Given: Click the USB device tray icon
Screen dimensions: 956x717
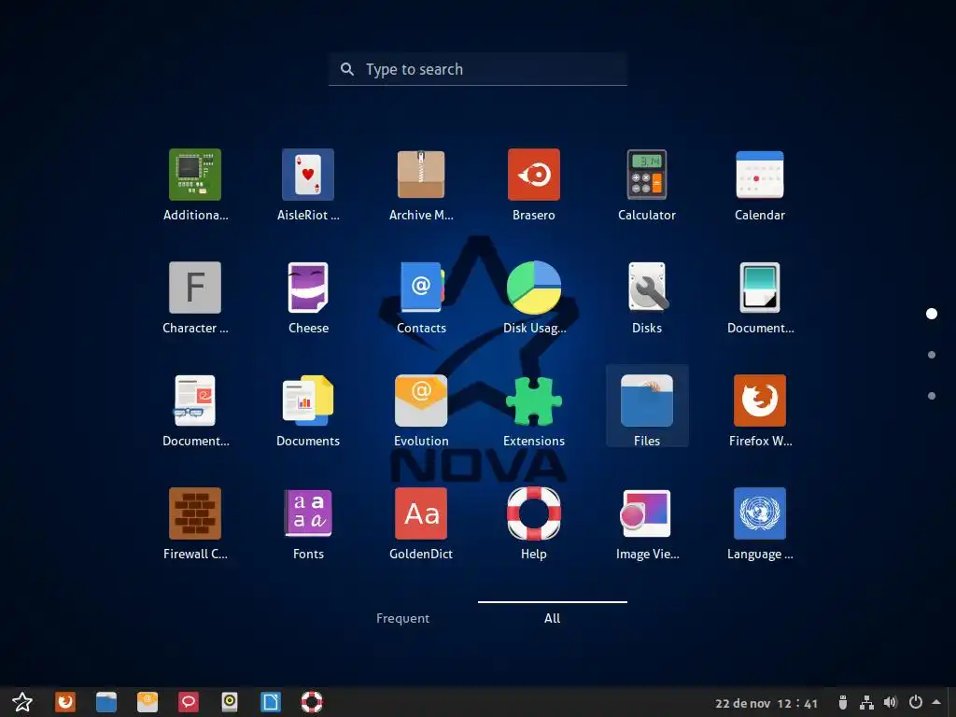Looking at the screenshot, I should pos(843,703).
